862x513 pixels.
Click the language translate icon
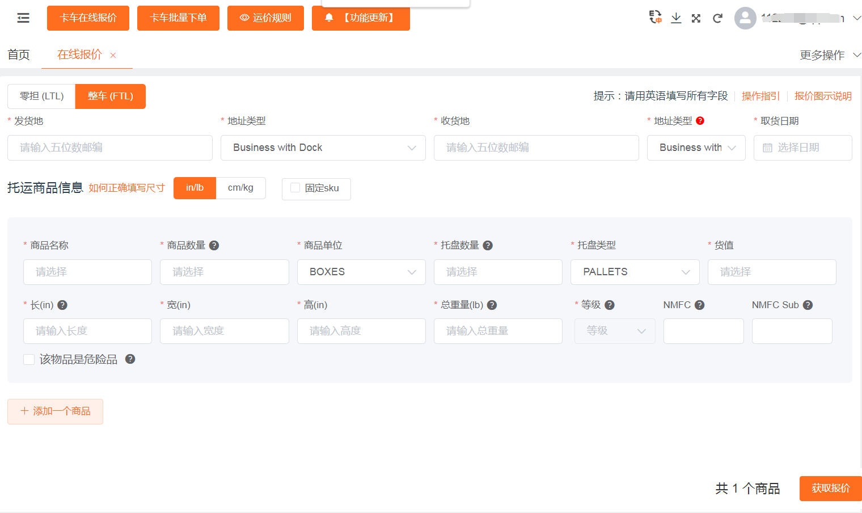[x=655, y=18]
